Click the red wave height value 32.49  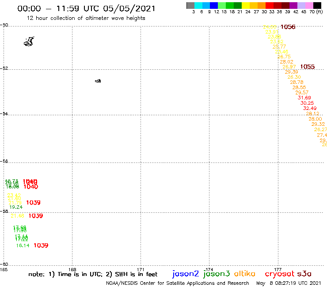pyautogui.click(x=310, y=108)
